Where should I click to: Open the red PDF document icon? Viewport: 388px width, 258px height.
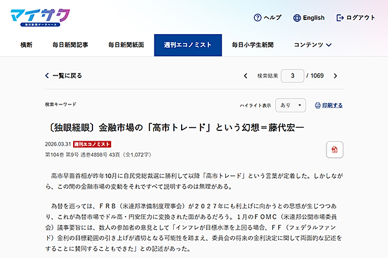coord(334,150)
